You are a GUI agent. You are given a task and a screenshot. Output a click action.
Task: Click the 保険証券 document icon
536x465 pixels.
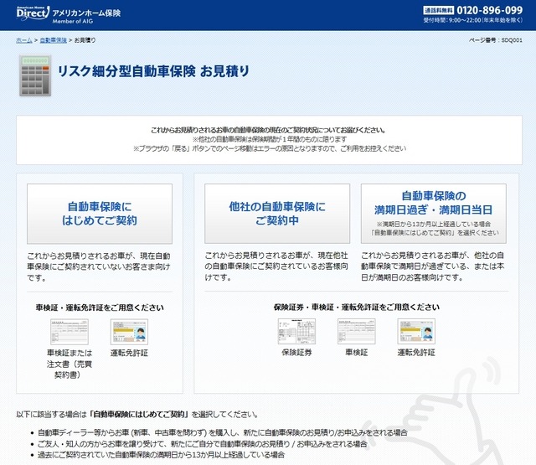(x=296, y=332)
